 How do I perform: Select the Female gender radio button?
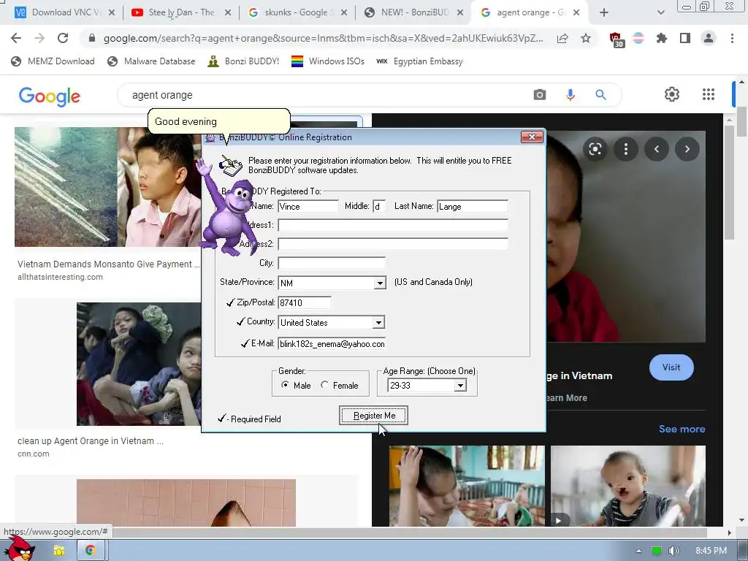324,384
